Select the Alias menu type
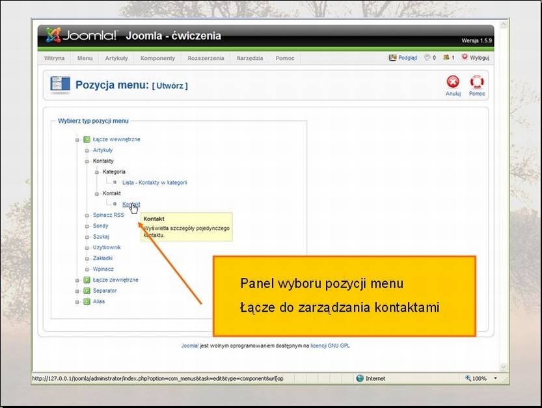542x408 pixels. pyautogui.click(x=99, y=301)
